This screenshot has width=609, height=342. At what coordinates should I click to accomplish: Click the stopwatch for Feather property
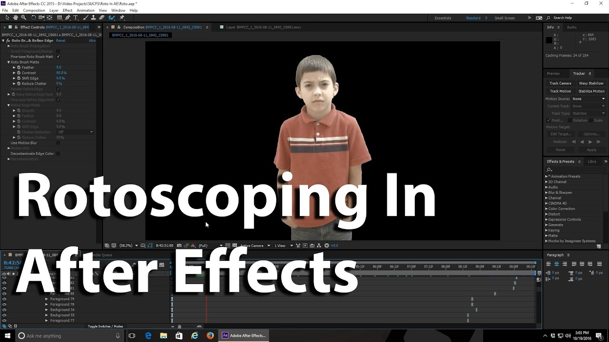coord(19,67)
